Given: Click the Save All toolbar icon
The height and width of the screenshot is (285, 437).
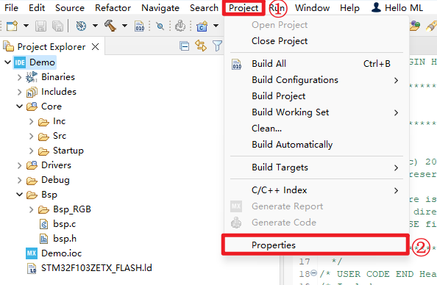Looking at the screenshot, I should pos(57,26).
